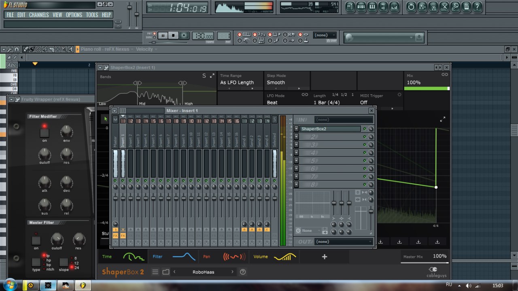Open ShaperBox hamburger menu
This screenshot has width=518, height=291.
coord(155,272)
